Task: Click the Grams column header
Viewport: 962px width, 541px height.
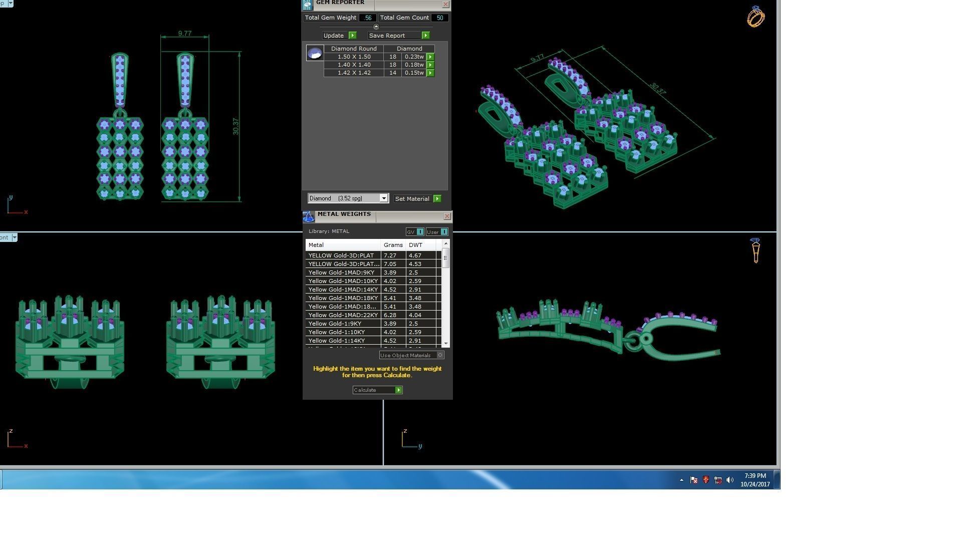Action: [393, 245]
